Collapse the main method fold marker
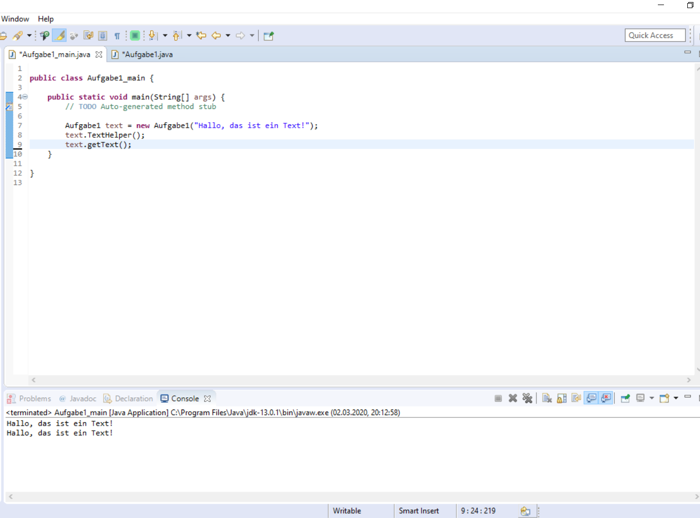The width and height of the screenshot is (700, 518). [24, 96]
